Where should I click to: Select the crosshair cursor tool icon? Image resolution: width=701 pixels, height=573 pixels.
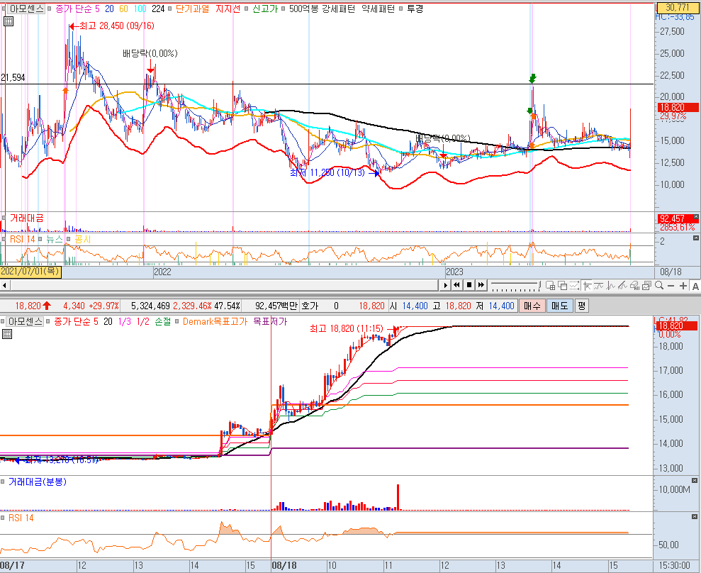tap(587, 285)
